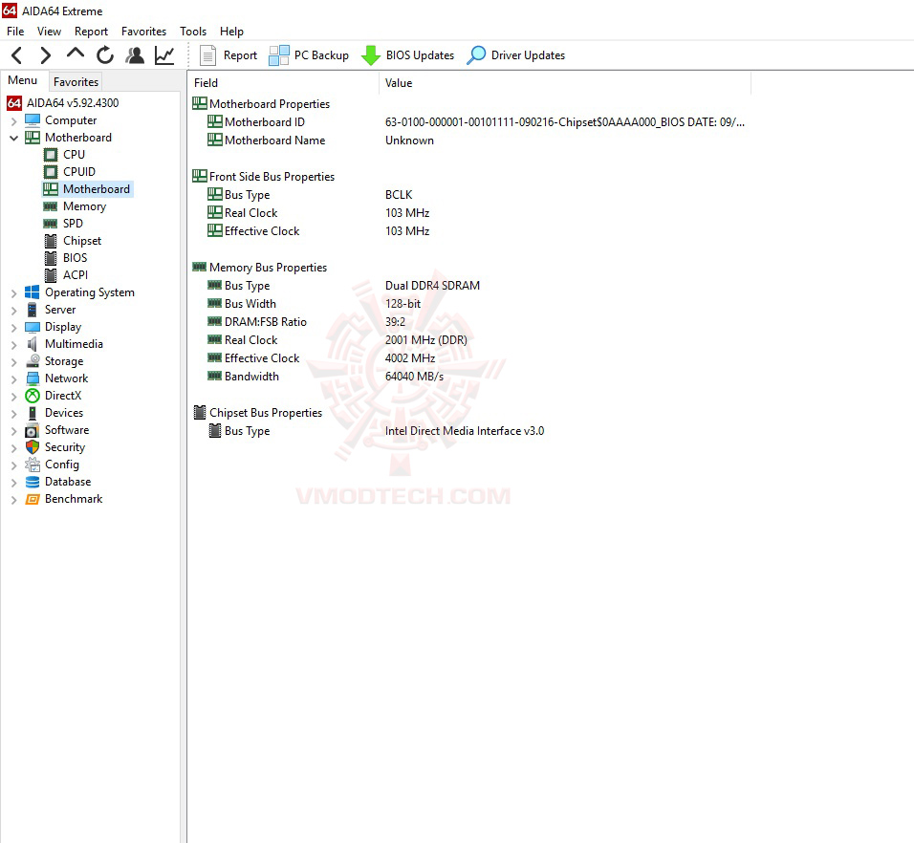The width and height of the screenshot is (914, 843).
Task: Click the Computer monitor icon
Action: point(33,120)
